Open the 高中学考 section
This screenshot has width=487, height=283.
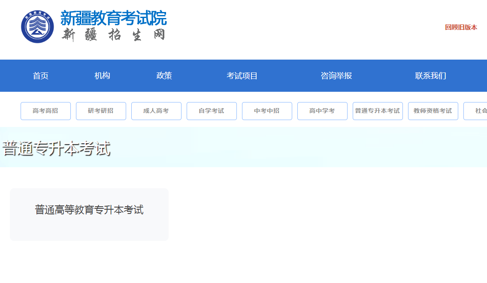[322, 111]
